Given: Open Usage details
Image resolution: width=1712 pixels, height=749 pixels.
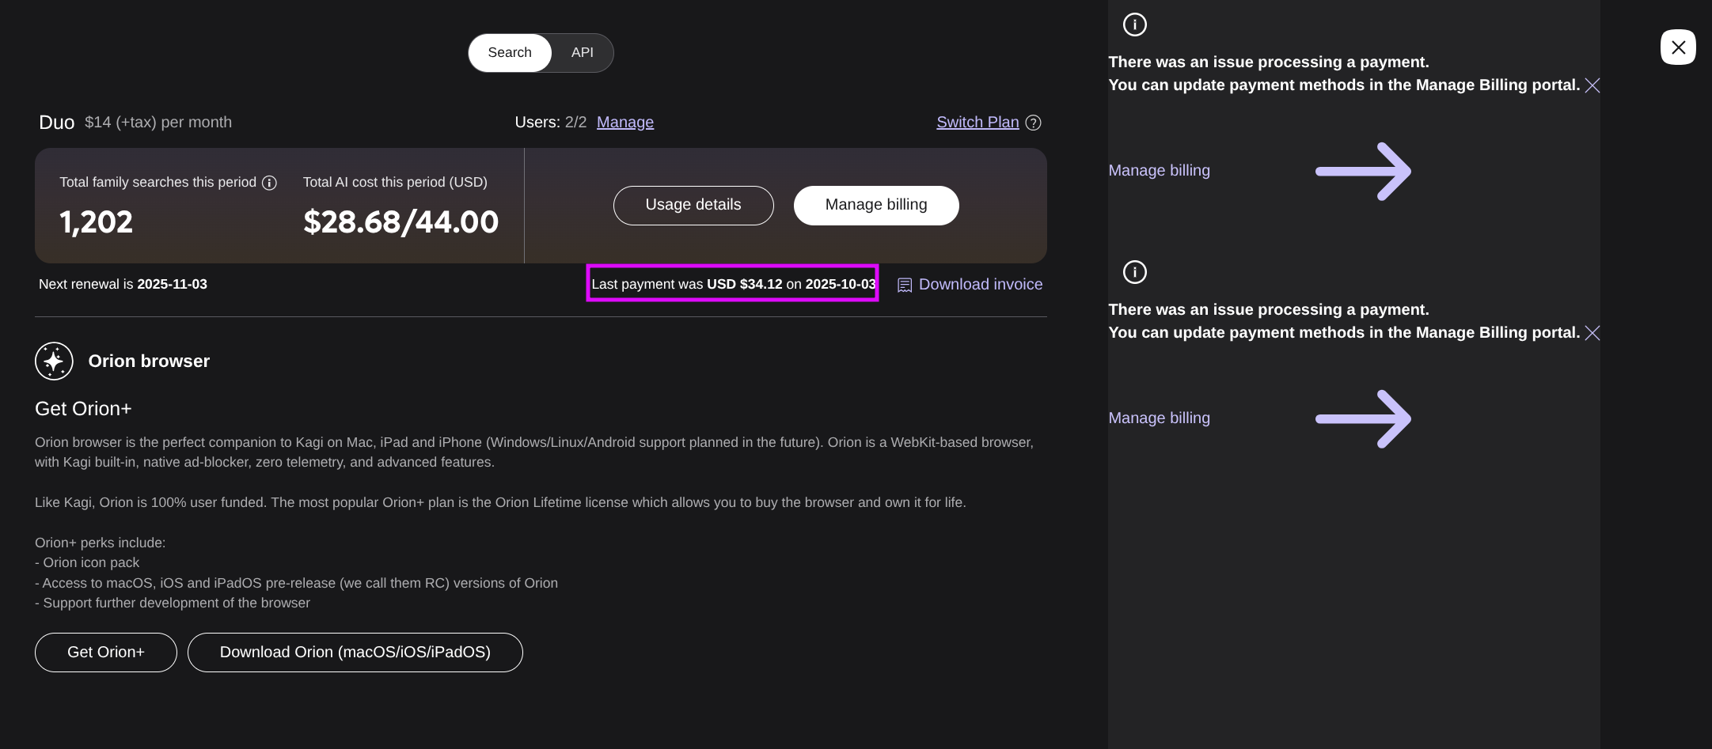Looking at the screenshot, I should [x=693, y=205].
